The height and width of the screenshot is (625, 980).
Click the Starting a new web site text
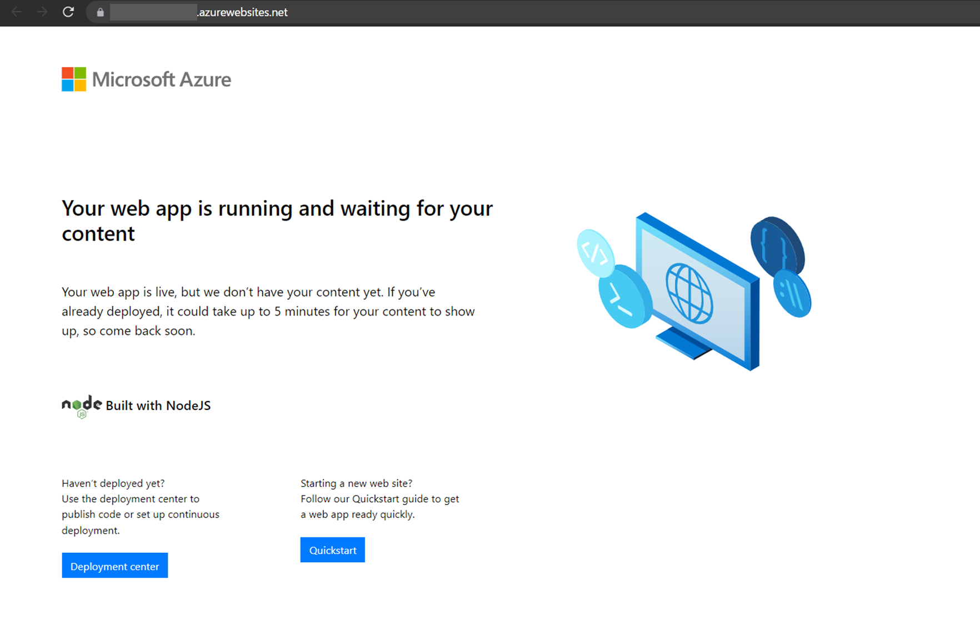(x=356, y=483)
